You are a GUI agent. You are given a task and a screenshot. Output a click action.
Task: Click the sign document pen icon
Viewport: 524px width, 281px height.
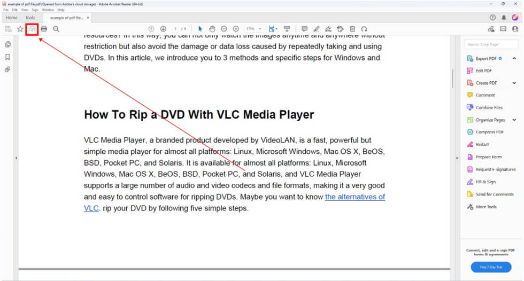point(328,29)
